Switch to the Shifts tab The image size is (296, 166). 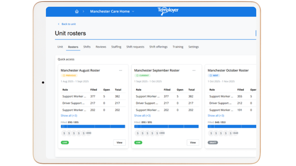[87, 47]
